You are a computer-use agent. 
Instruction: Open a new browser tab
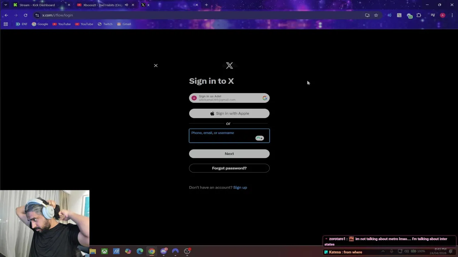206,5
